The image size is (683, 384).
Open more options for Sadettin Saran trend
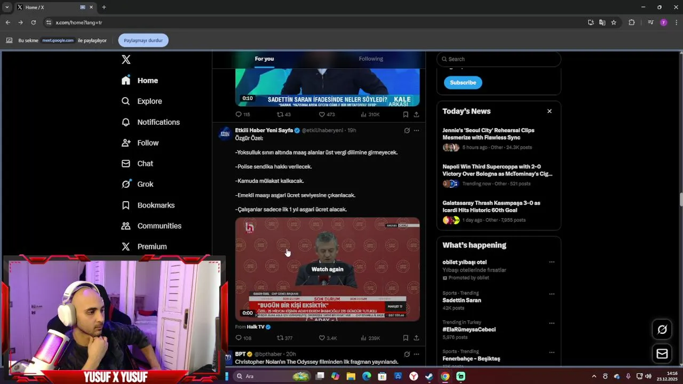click(x=552, y=294)
